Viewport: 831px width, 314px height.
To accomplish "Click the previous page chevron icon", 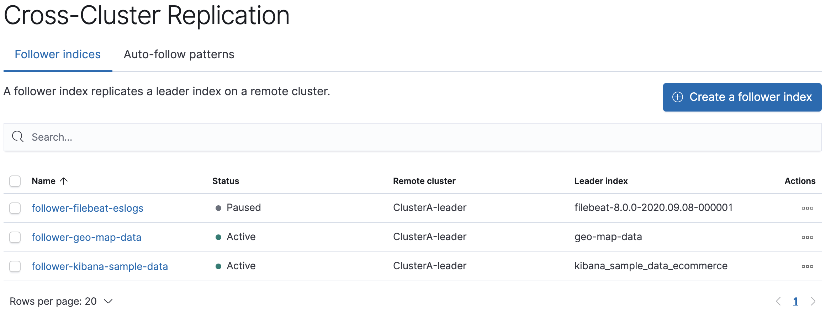I will pos(778,301).
